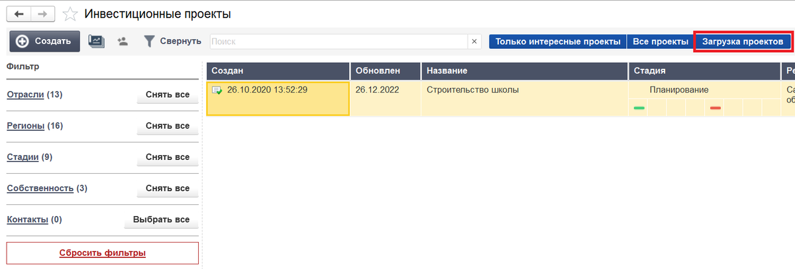Screen dimensions: 795x269
Task: Open the Отрасли filter link
Action: click(25, 95)
